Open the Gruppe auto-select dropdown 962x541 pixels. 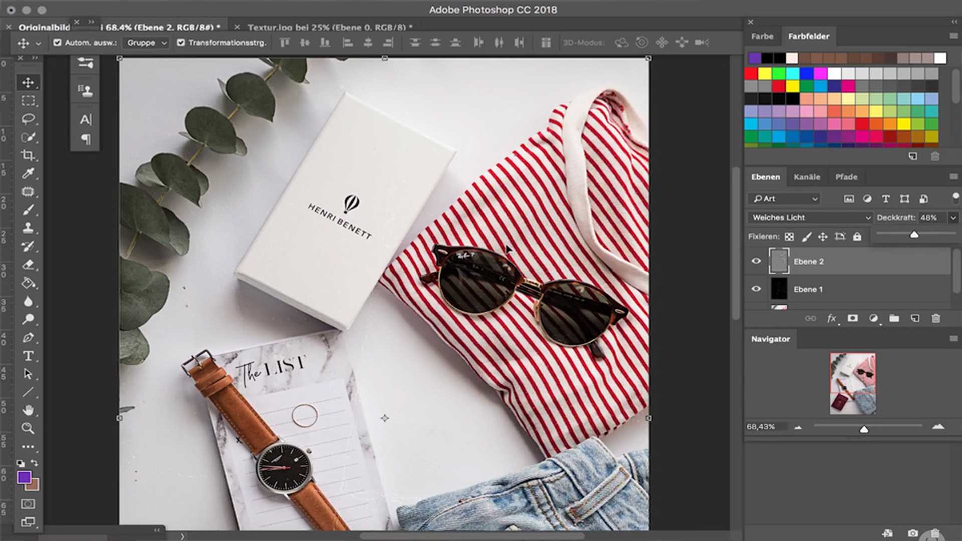coord(147,43)
